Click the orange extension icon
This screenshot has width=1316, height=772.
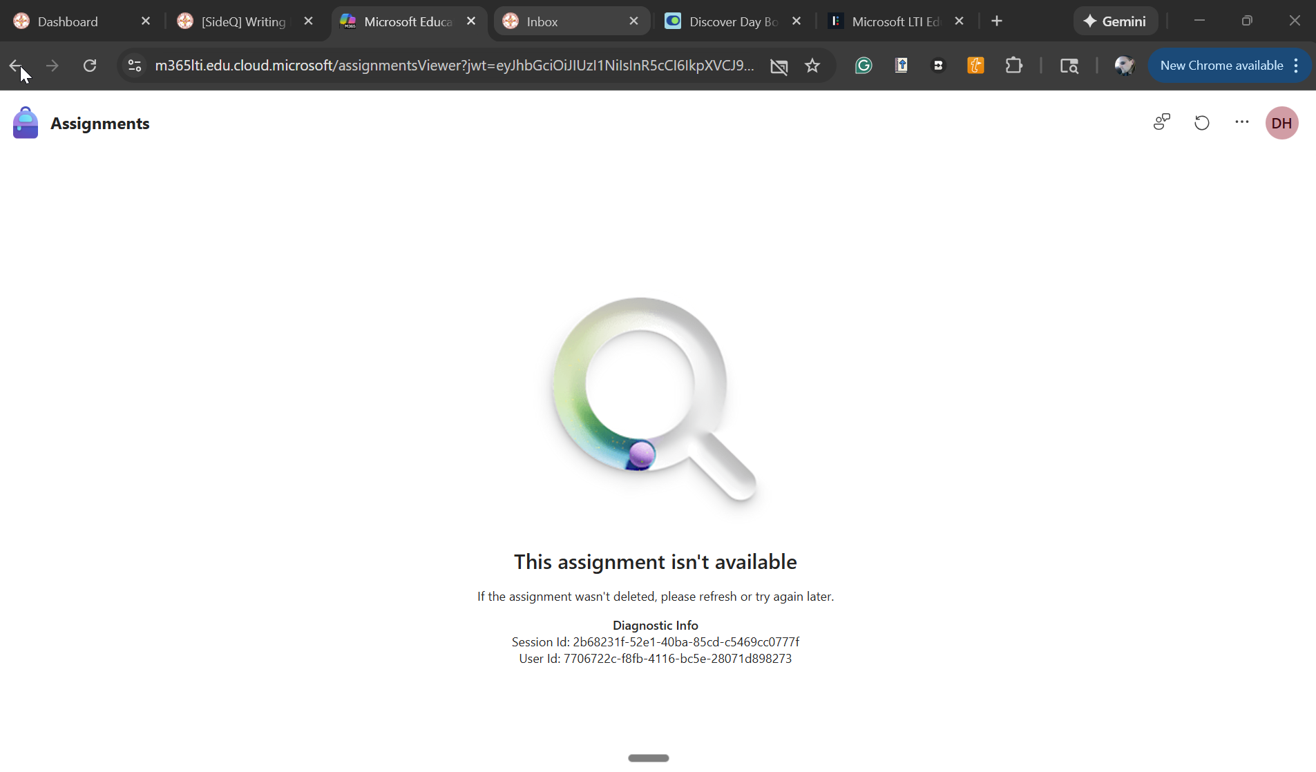tap(975, 66)
